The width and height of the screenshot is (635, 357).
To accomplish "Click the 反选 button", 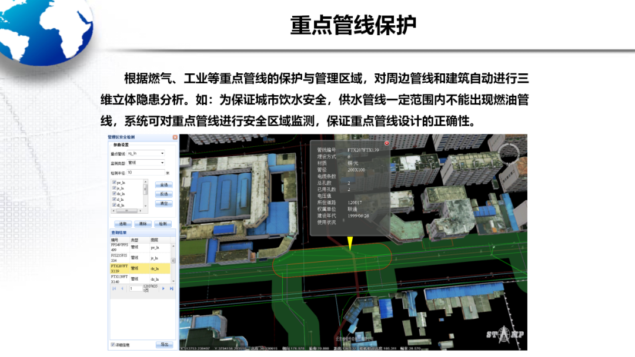I will (164, 194).
